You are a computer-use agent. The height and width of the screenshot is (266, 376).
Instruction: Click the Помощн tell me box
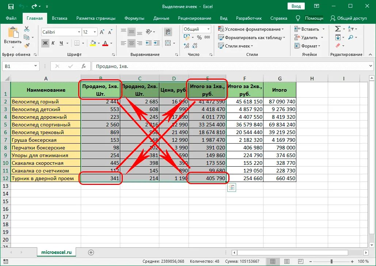pos(314,18)
